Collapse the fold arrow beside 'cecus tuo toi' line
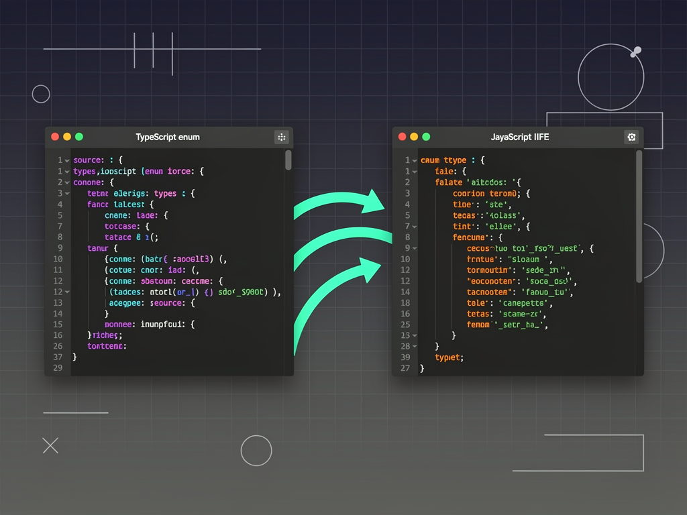Image resolution: width=687 pixels, height=515 pixels. [x=414, y=249]
